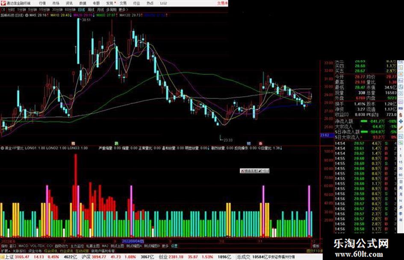Switch chart to 5分钟 period
The image size is (404, 260).
(x=32, y=9)
